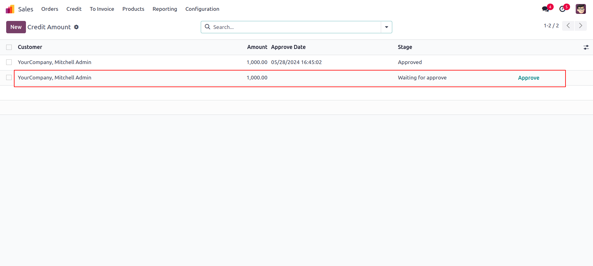Image resolution: width=593 pixels, height=266 pixels.
Task: Click the search magnifier icon
Action: point(208,27)
